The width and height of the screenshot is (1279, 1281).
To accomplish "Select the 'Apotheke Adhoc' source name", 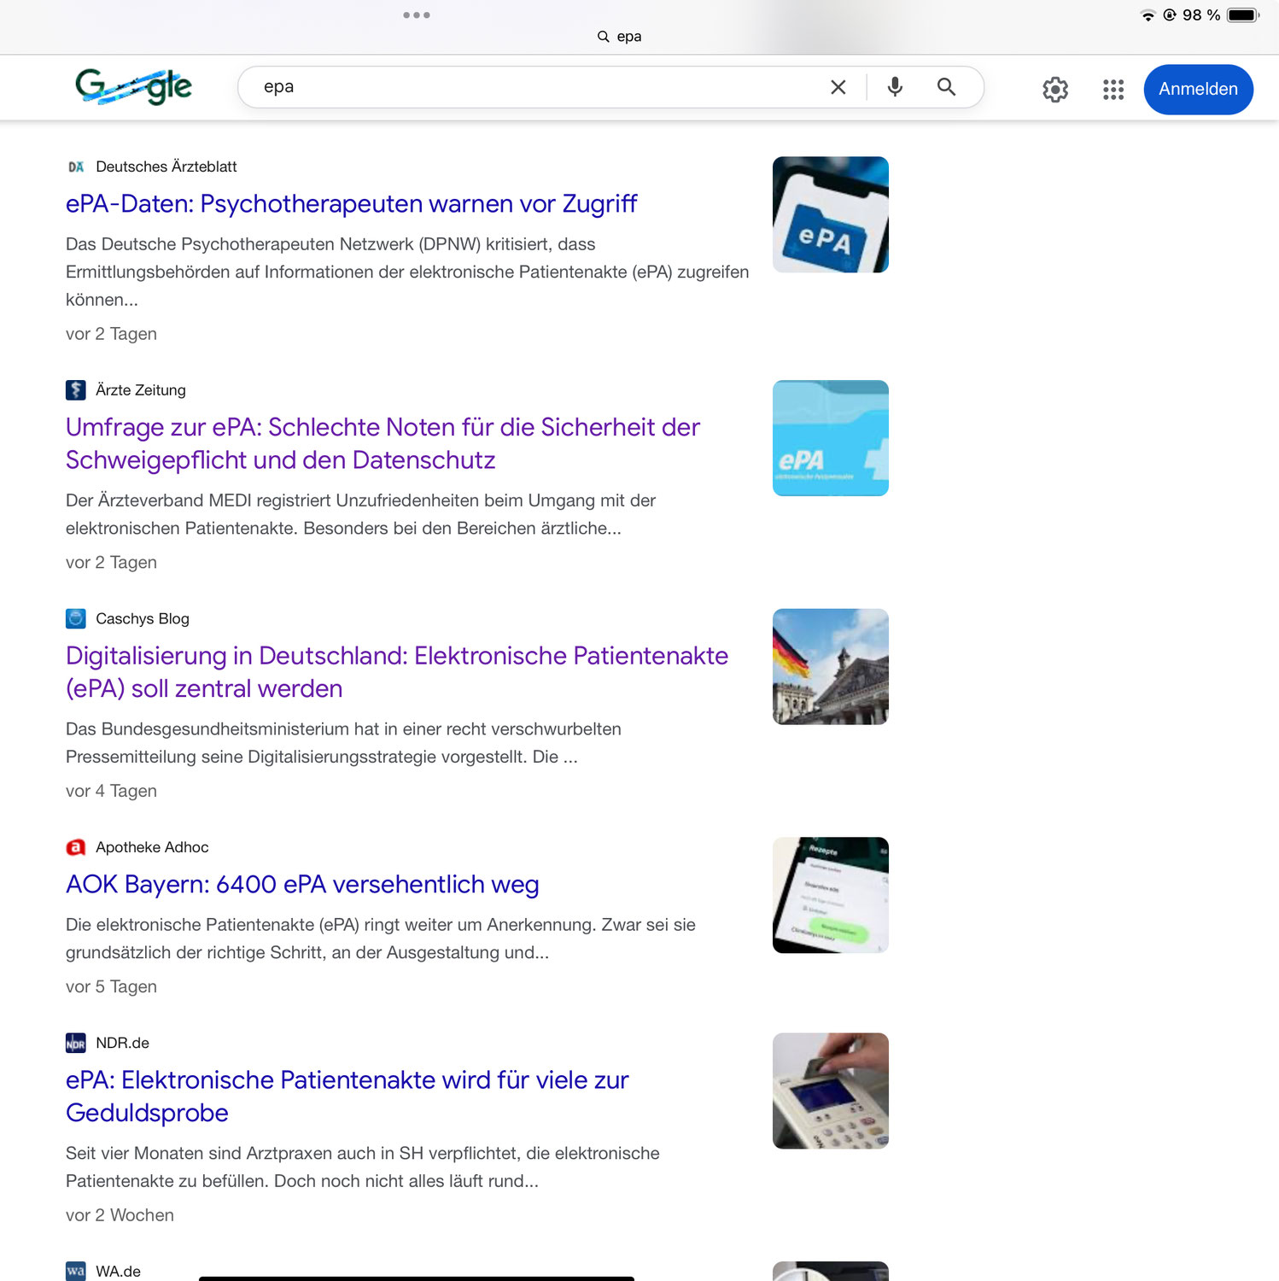I will pyautogui.click(x=152, y=847).
